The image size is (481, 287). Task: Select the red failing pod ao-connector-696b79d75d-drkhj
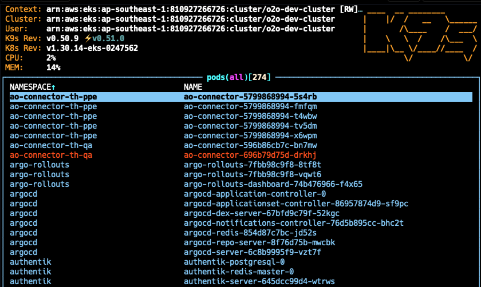[x=241, y=155]
